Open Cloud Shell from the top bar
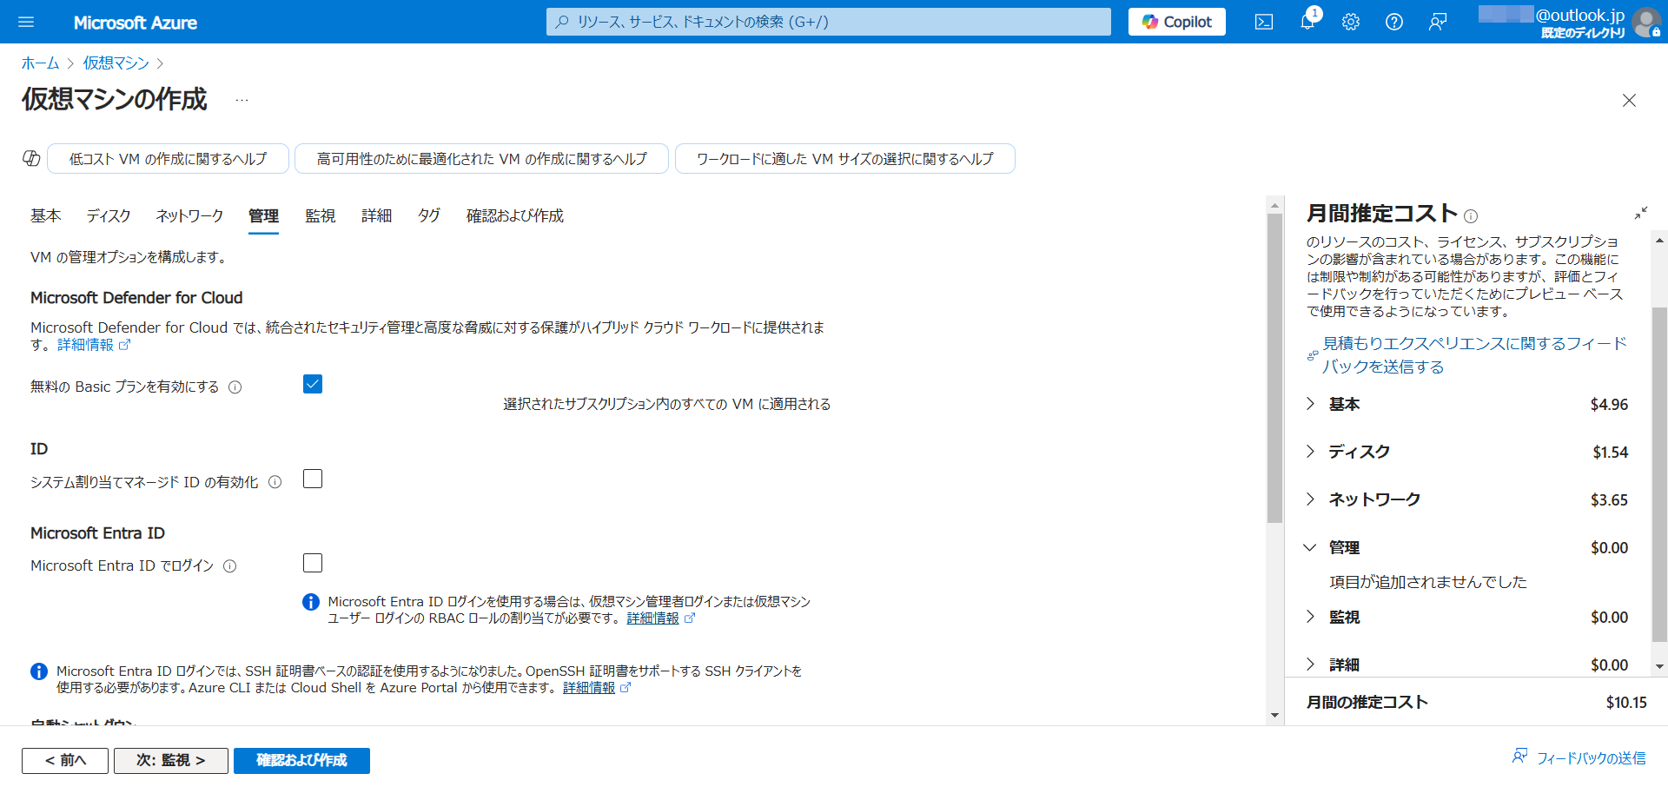The height and width of the screenshot is (800, 1668). pos(1264,22)
